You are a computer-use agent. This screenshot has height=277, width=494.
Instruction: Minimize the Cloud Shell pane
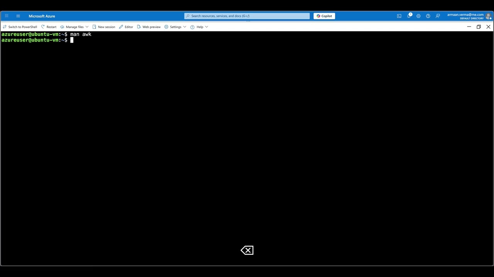pos(469,27)
